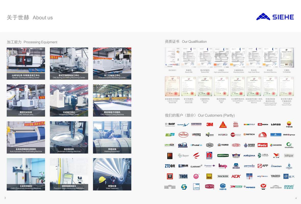Select the Valspar logo
Viewport: 301px width, 204px height.
[289, 156]
